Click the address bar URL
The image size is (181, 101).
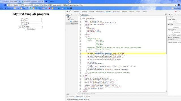(x=48, y=5)
